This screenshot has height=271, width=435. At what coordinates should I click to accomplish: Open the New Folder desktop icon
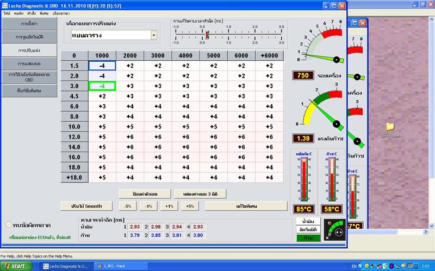click(390, 130)
